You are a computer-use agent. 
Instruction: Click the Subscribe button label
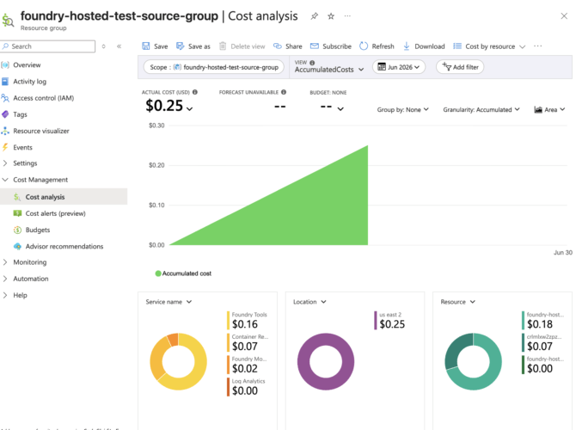[337, 46]
